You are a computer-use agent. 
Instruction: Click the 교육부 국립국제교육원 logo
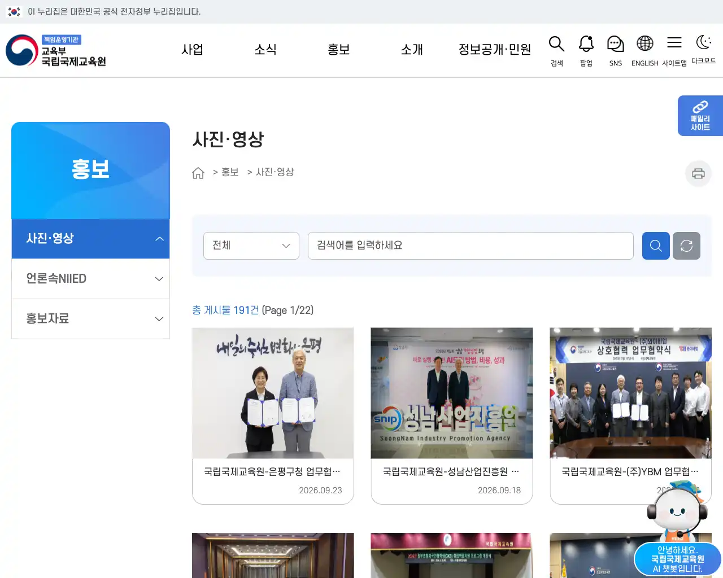pyautogui.click(x=56, y=50)
